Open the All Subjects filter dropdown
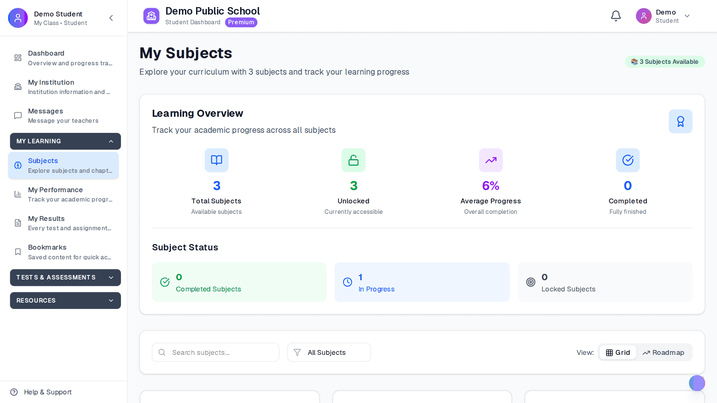 coord(329,352)
